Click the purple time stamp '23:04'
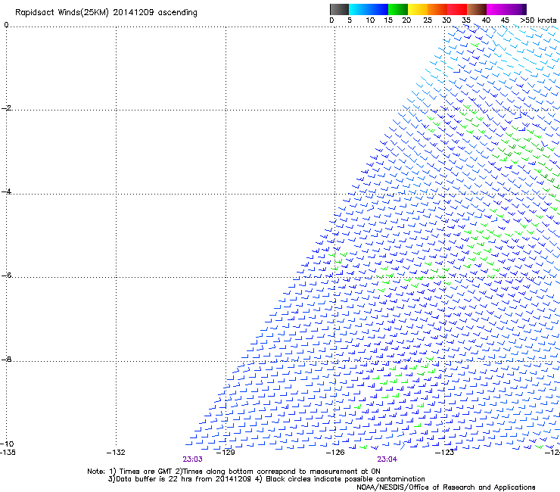The height and width of the screenshot is (492, 560). coord(387,459)
